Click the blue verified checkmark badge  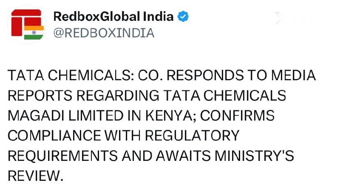(183, 16)
